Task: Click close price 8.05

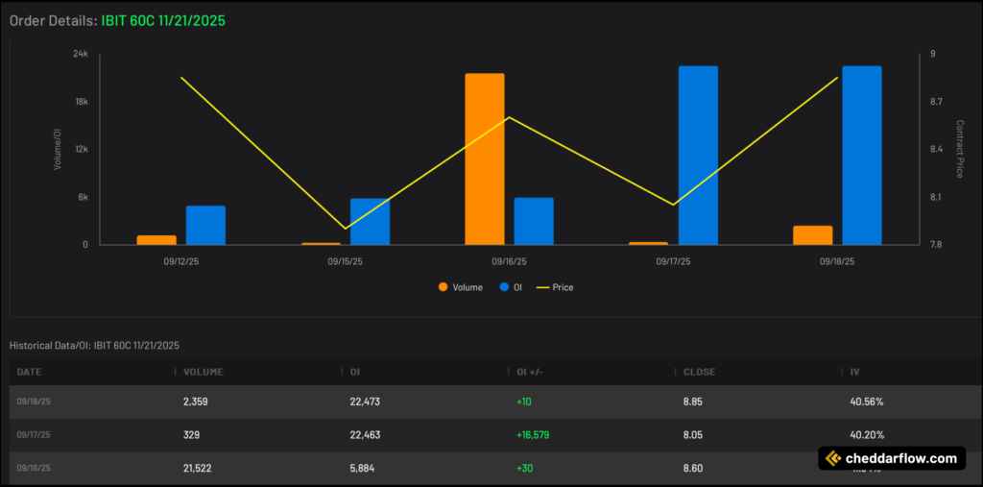Action: pyautogui.click(x=693, y=434)
